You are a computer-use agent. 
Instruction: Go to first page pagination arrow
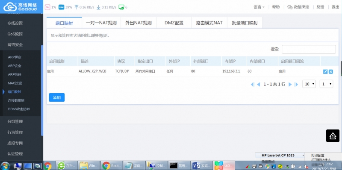[x=253, y=84]
